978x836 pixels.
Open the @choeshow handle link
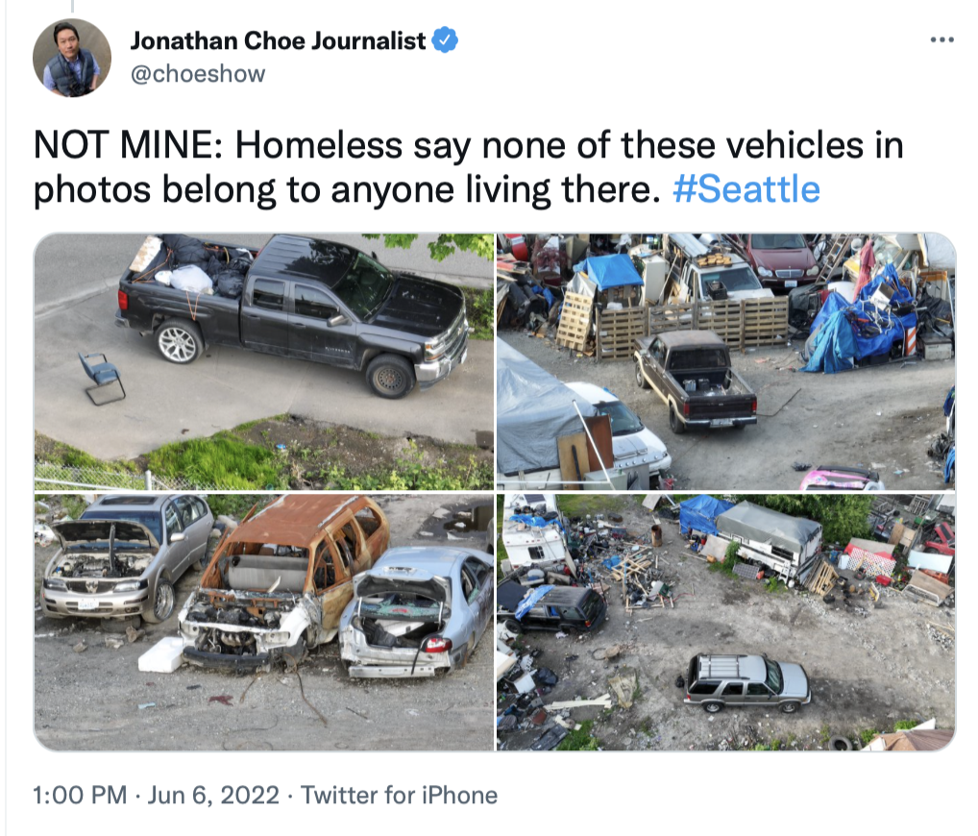pyautogui.click(x=198, y=74)
